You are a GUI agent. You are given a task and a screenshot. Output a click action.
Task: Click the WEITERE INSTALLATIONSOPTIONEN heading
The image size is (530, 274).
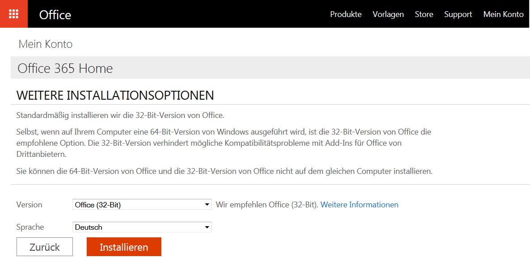[115, 95]
